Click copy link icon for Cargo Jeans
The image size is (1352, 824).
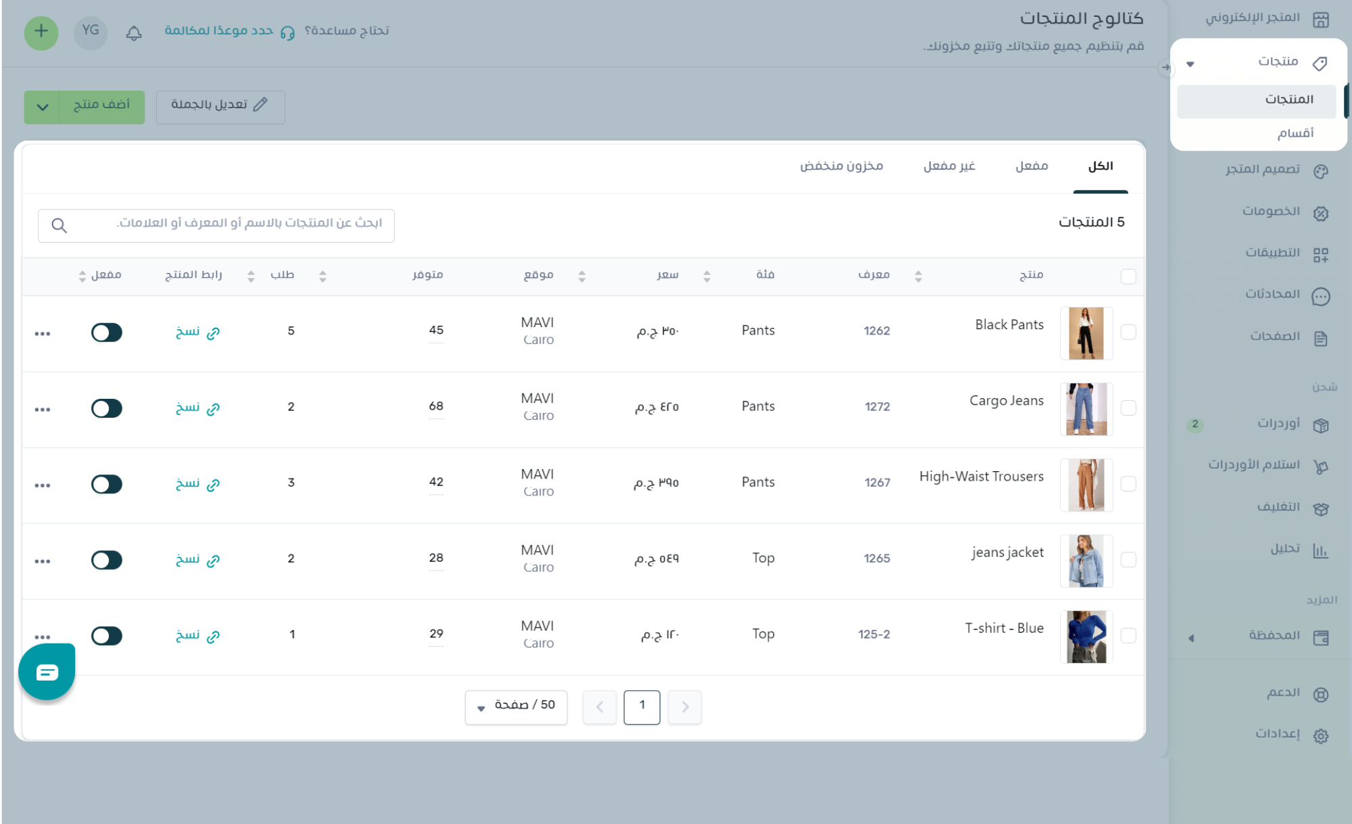pos(214,408)
